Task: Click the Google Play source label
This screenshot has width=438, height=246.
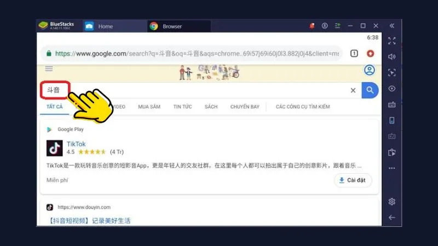Action: pos(71,129)
